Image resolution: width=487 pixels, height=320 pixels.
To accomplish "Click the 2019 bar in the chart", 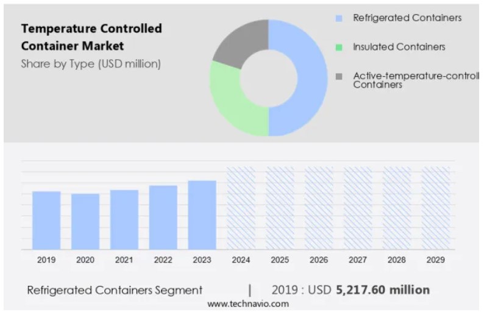I will pos(46,220).
